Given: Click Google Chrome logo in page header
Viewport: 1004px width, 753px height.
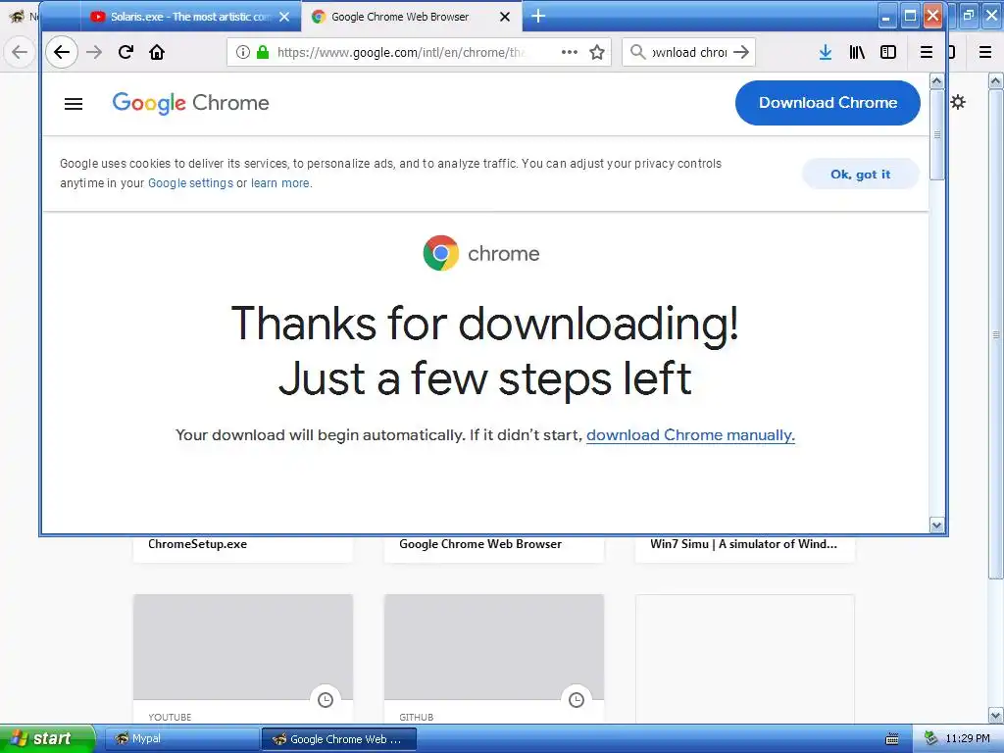Looking at the screenshot, I should (x=191, y=102).
